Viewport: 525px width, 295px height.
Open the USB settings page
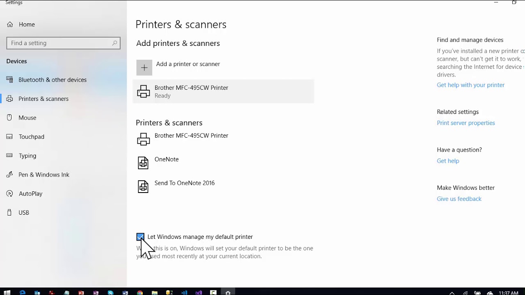18,213
